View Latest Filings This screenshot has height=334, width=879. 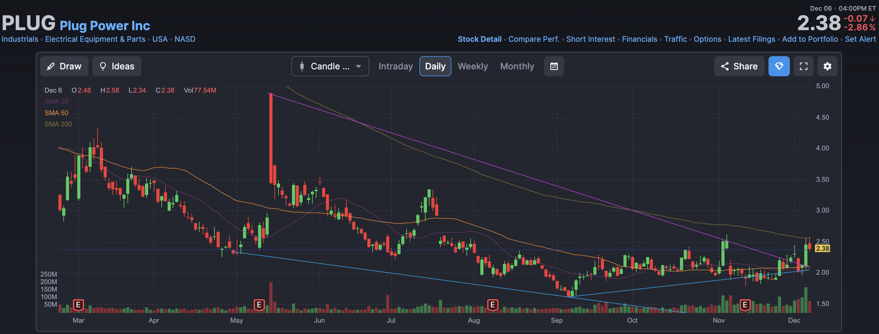751,39
